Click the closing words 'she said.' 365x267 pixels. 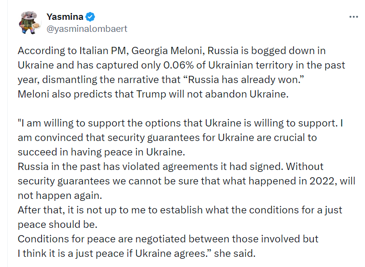235,253
